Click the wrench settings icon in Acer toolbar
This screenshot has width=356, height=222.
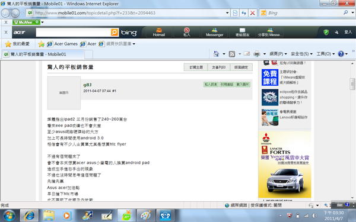[336, 33]
